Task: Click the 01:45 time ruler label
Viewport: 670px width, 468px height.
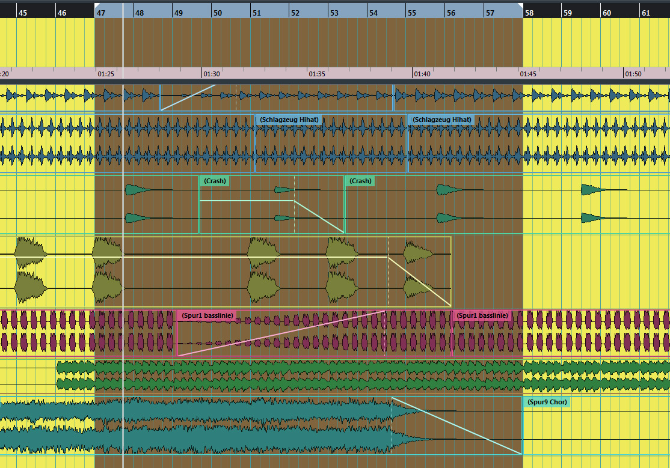Action: [528, 74]
